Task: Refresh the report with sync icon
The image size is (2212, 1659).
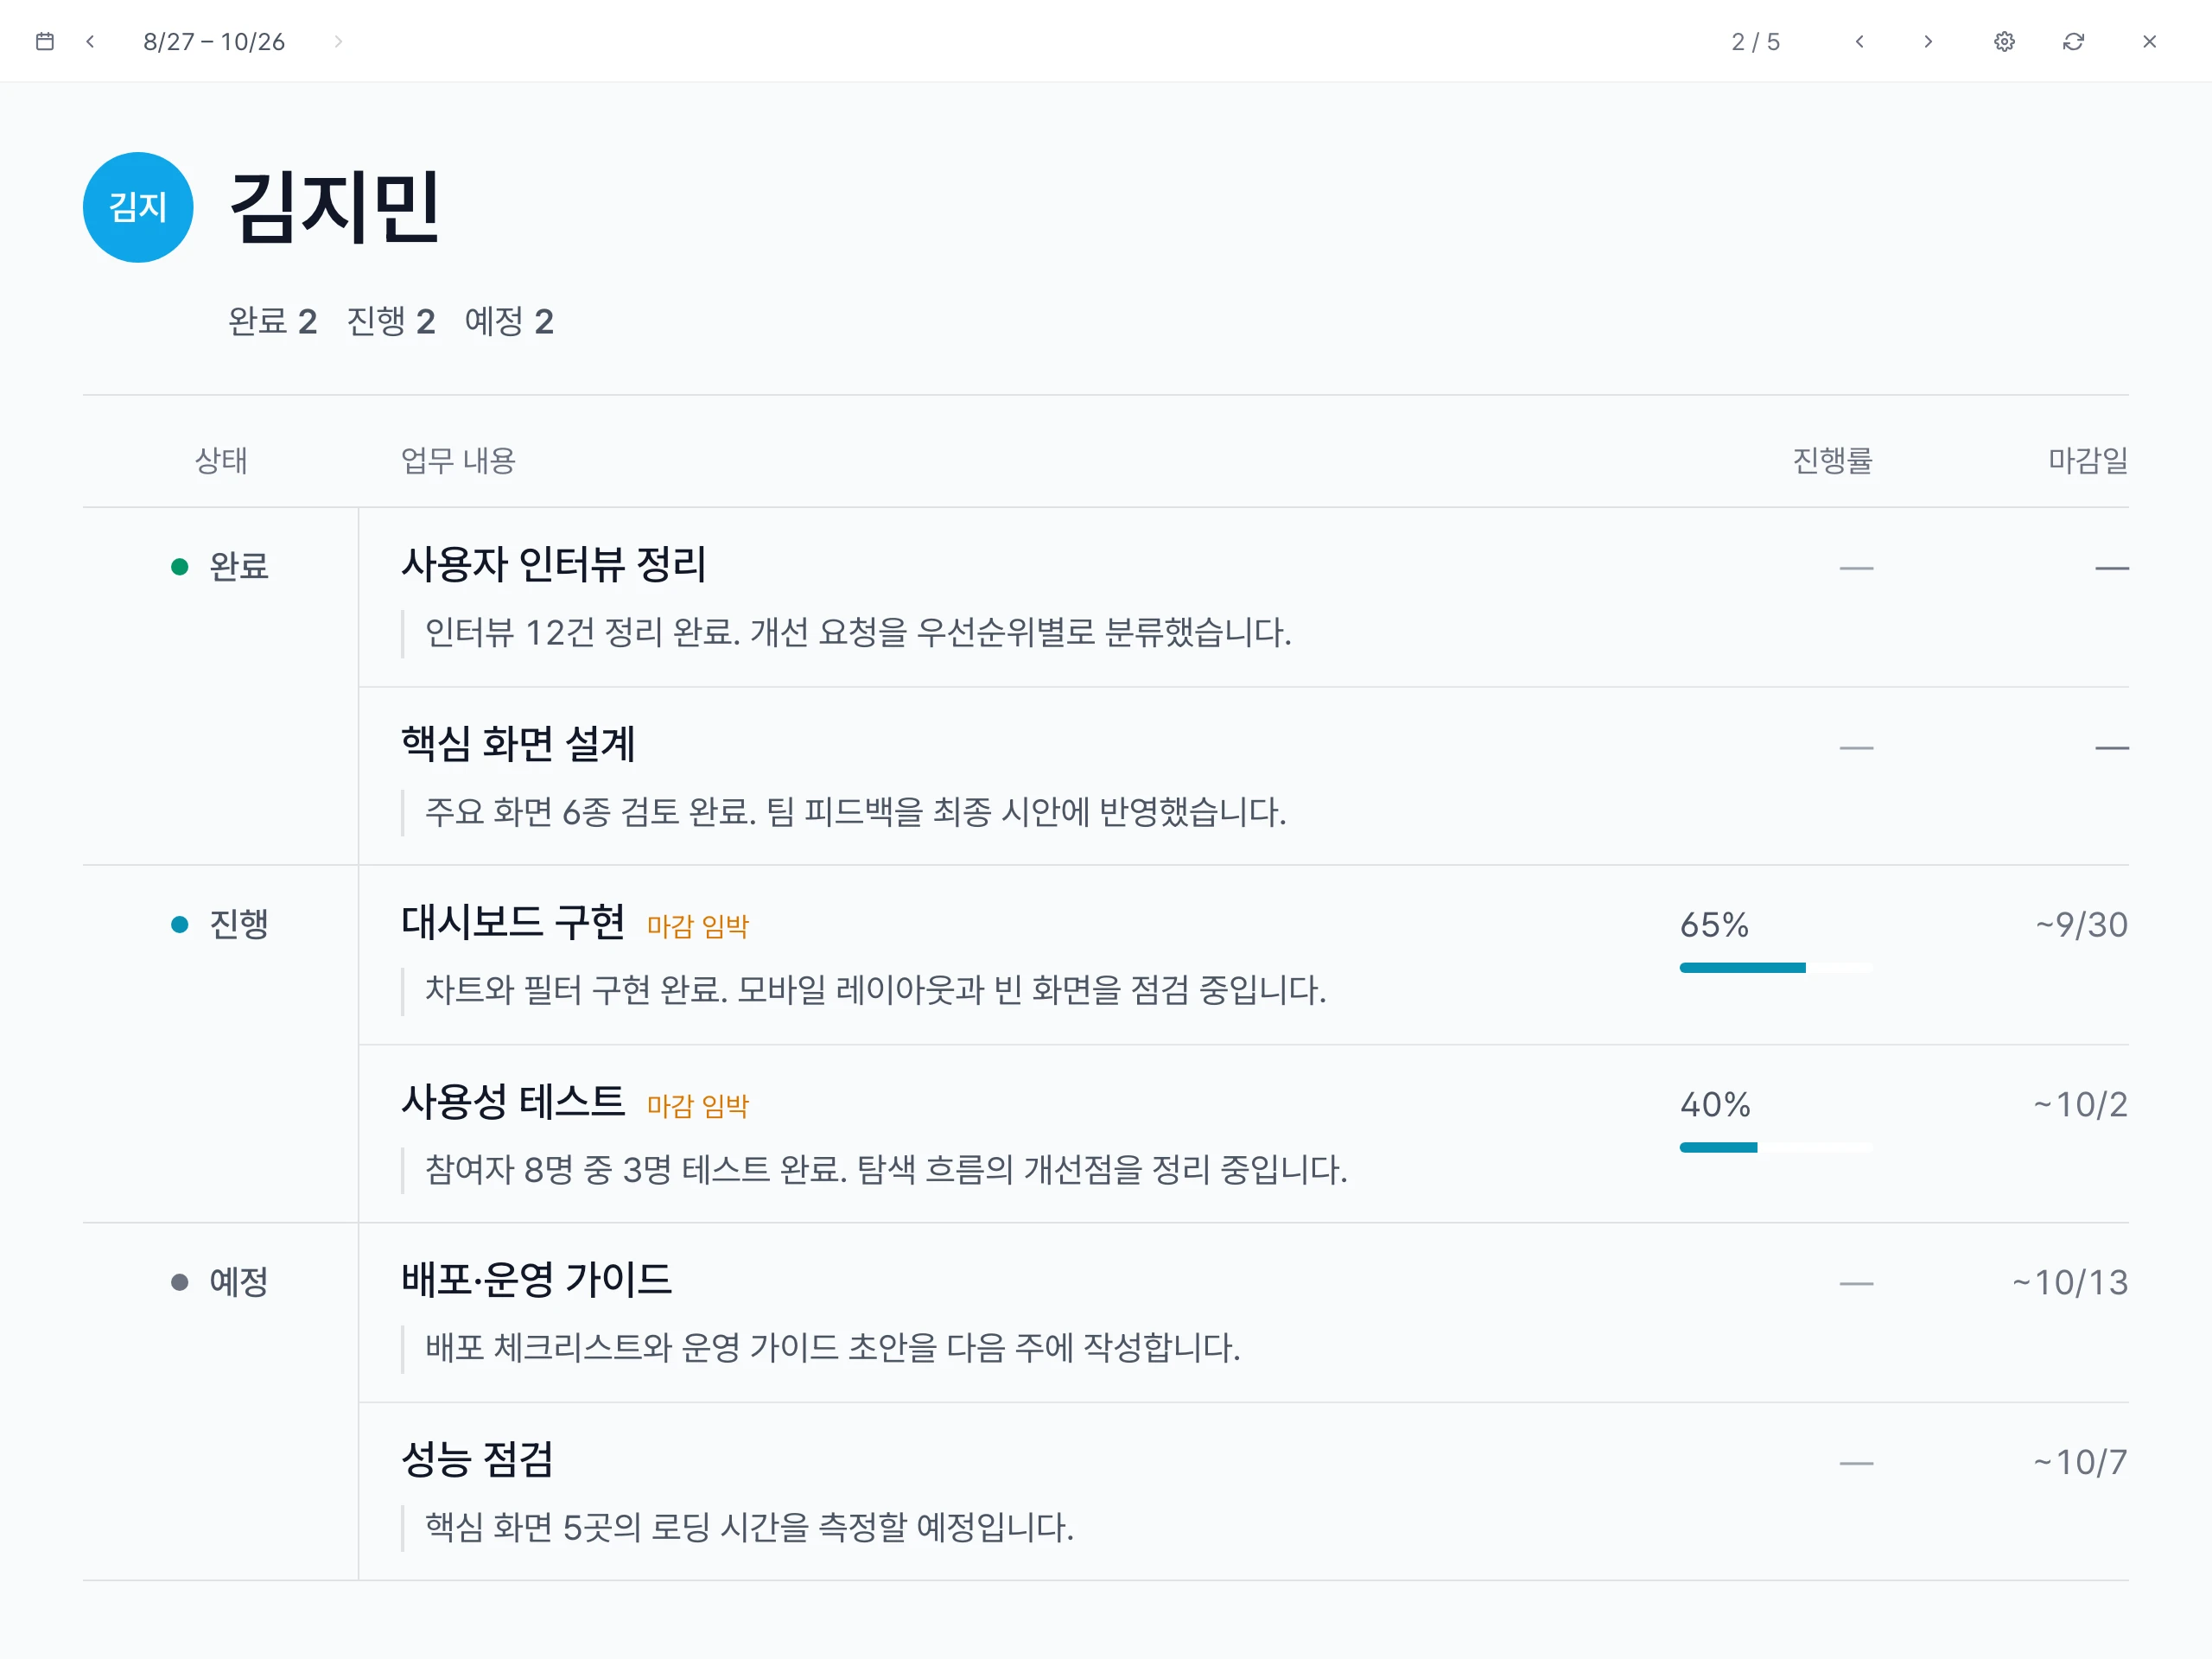Action: point(2073,41)
